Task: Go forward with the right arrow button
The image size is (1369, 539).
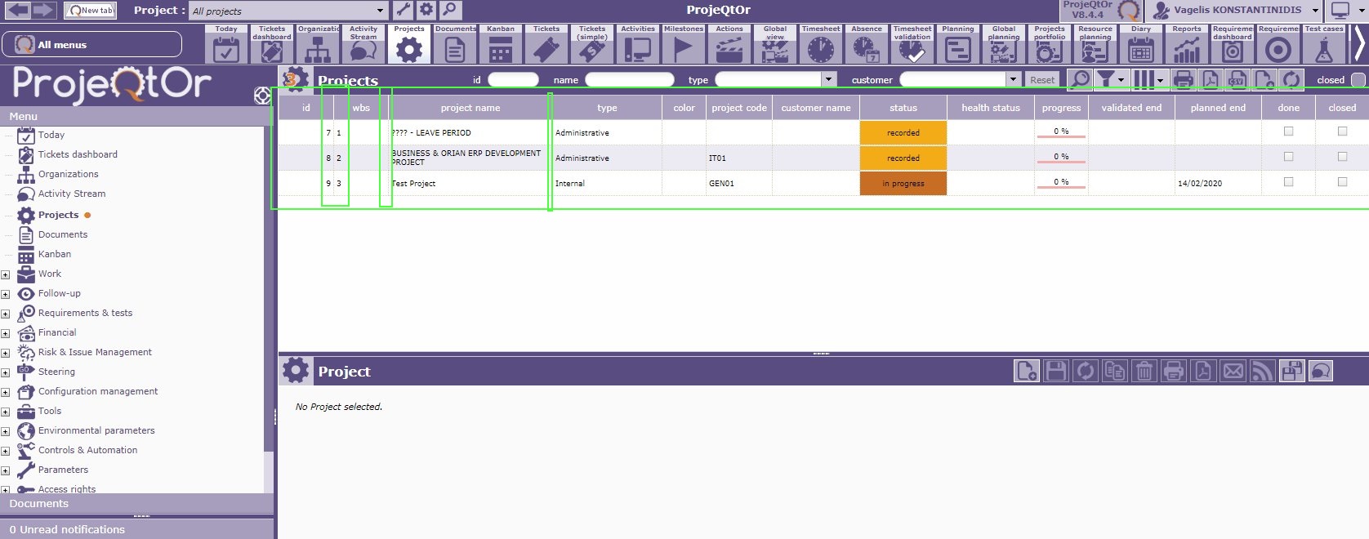Action: pyautogui.click(x=44, y=10)
